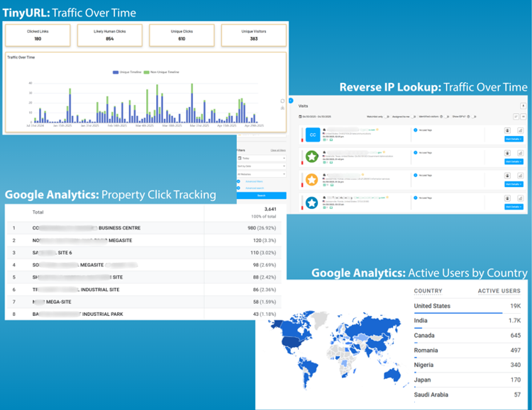Click the Clear all filters link

pyautogui.click(x=278, y=150)
